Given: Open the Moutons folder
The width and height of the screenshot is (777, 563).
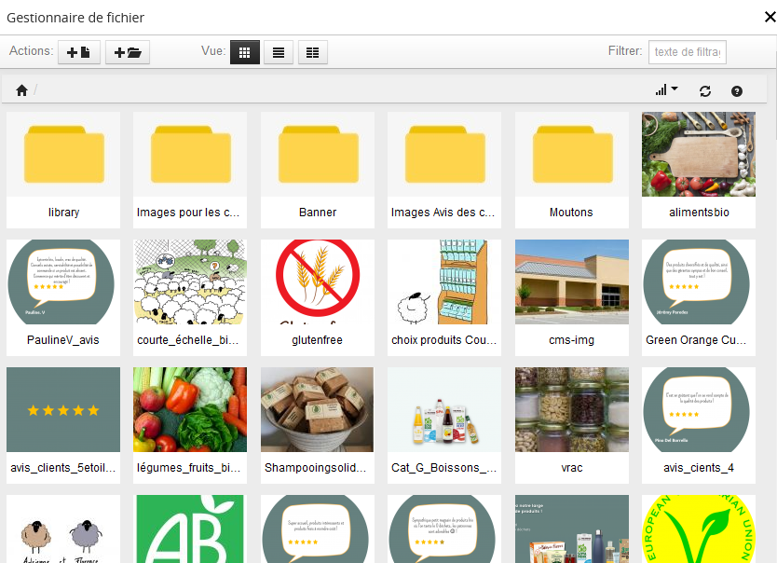Looking at the screenshot, I should (x=572, y=154).
